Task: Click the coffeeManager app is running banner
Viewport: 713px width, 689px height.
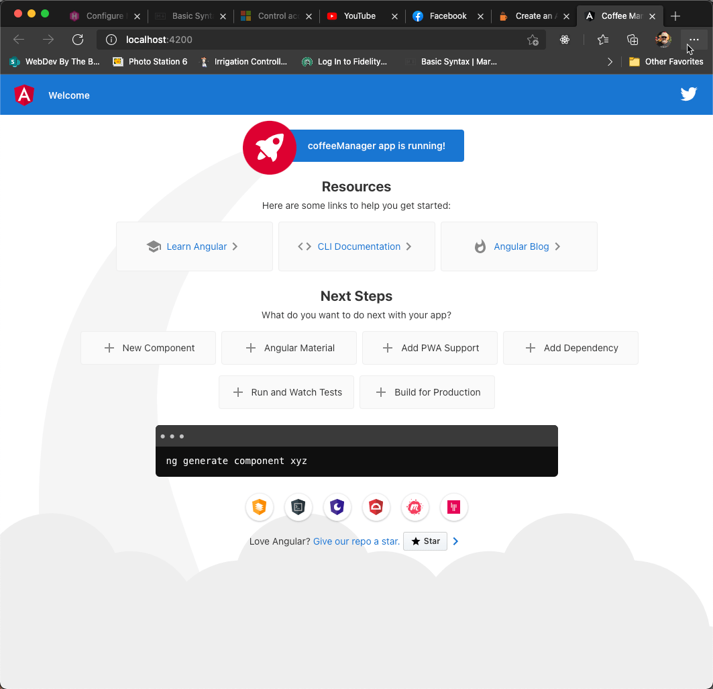Action: point(376,146)
